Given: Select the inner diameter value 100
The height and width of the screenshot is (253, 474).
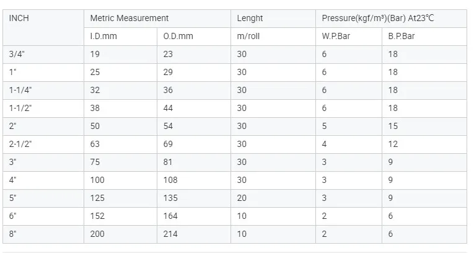Looking at the screenshot, I should (97, 180).
